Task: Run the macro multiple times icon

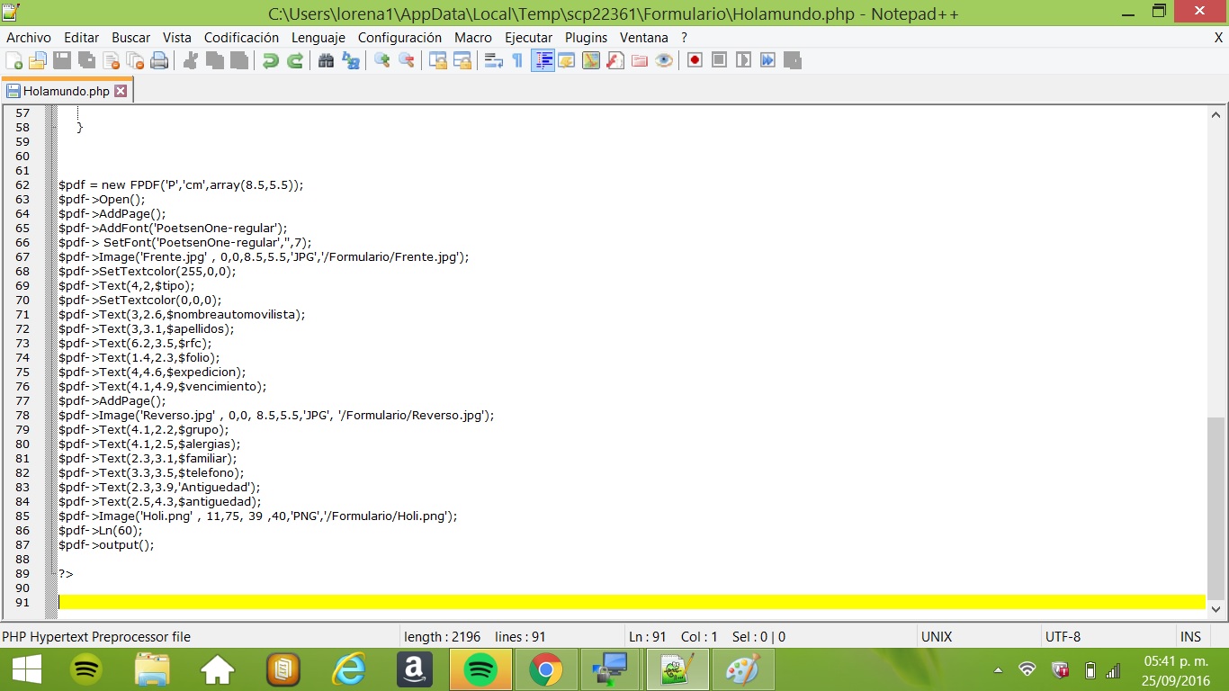Action: pyautogui.click(x=767, y=60)
